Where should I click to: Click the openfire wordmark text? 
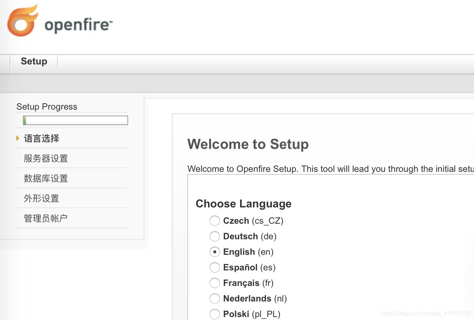(x=77, y=25)
